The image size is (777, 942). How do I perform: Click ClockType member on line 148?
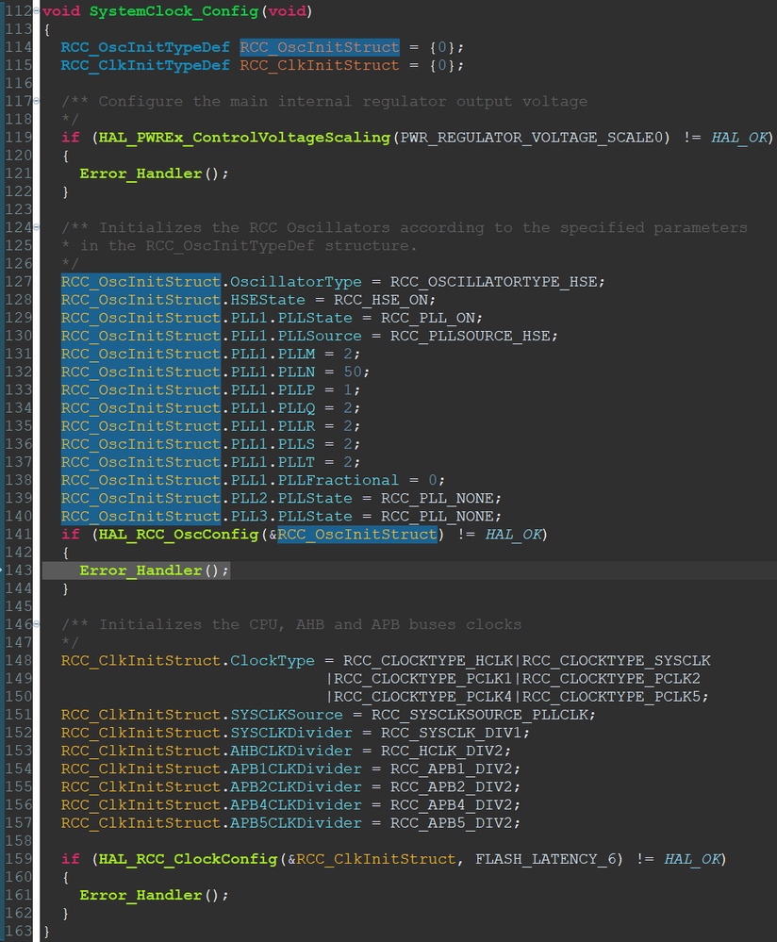[273, 660]
